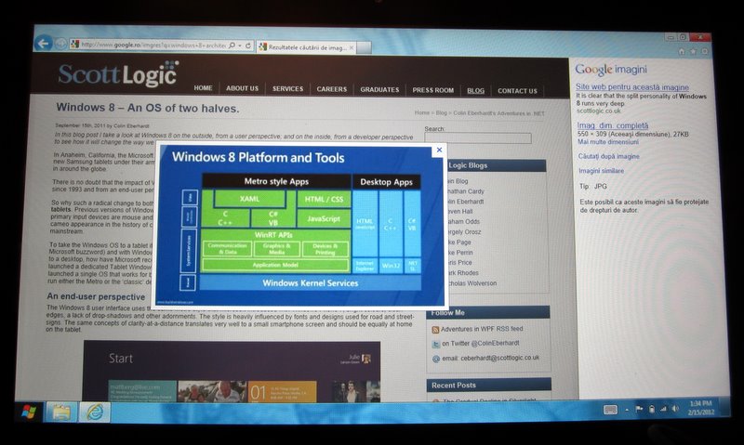Open Windows Explorer from the taskbar

click(60, 412)
